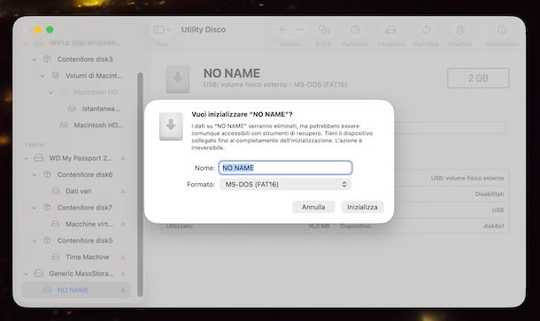This screenshot has height=321, width=540.
Task: Cancel the dialog with Annulla
Action: 313,207
